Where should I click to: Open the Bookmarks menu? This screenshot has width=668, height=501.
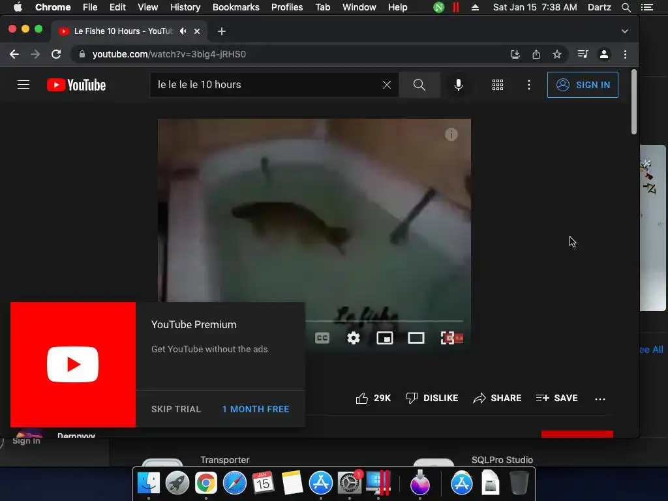click(236, 7)
